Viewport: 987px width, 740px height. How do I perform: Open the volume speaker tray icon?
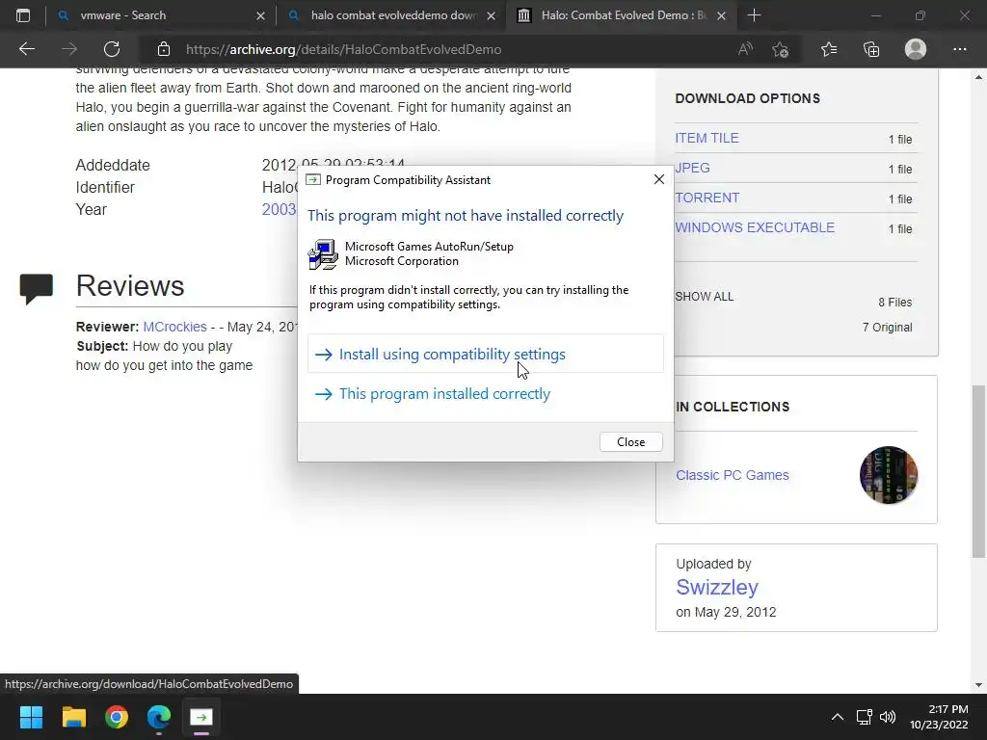[x=888, y=717]
